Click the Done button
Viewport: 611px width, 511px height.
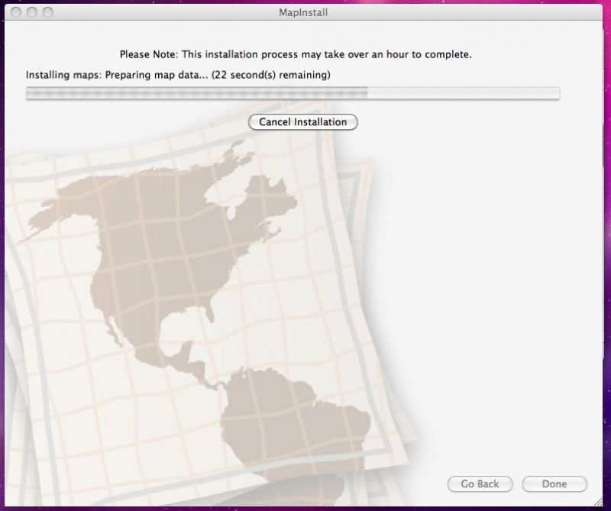[554, 484]
